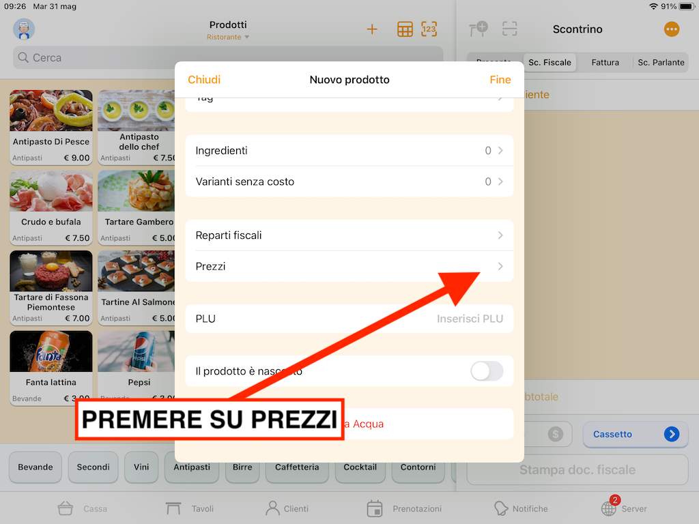The height and width of the screenshot is (524, 699).
Task: Select Tartine Al Salmone product
Action: click(x=137, y=288)
